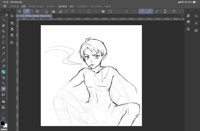Open the ファイル menu

tap(14, 6)
